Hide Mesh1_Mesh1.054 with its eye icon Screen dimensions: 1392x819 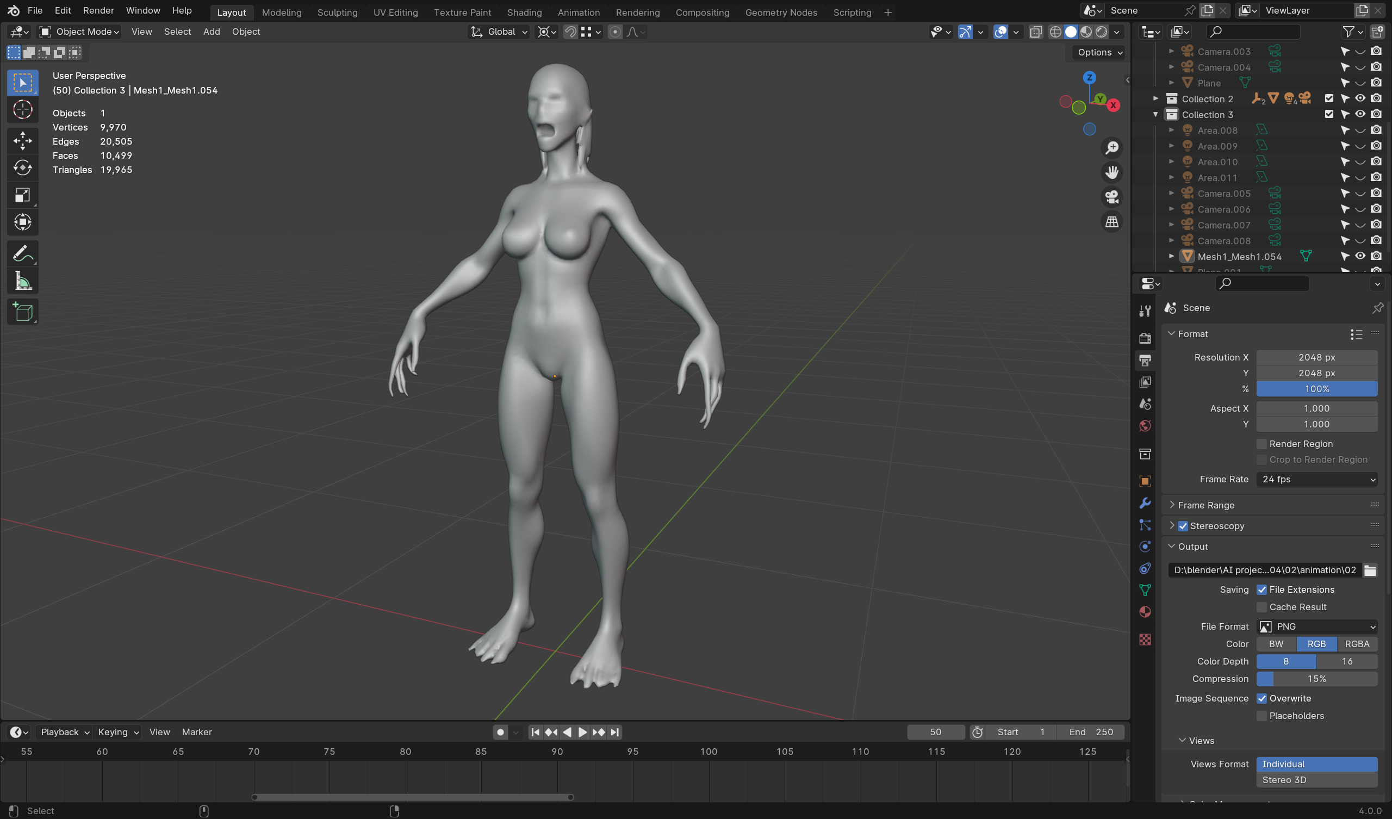point(1360,257)
